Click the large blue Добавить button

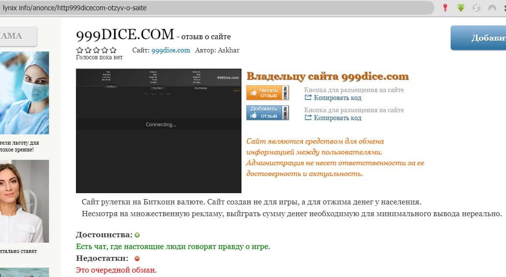(x=478, y=38)
